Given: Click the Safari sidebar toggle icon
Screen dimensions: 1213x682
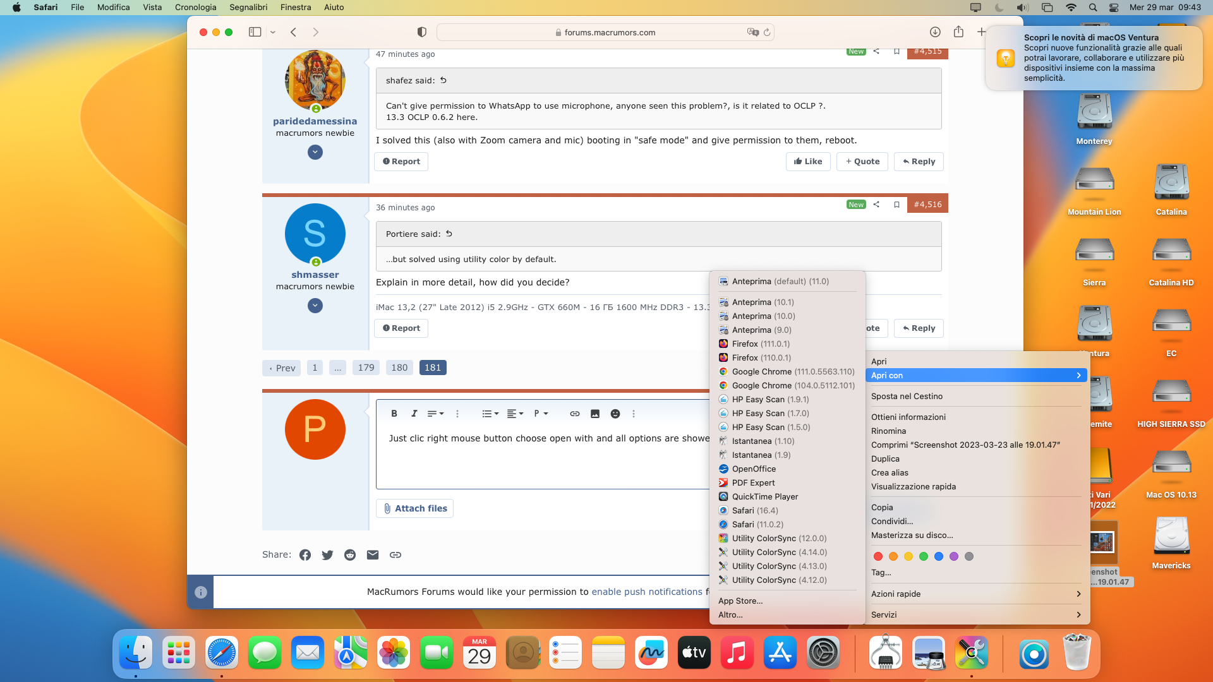Looking at the screenshot, I should (x=255, y=32).
